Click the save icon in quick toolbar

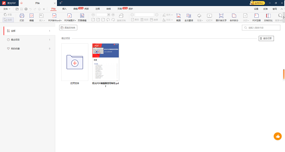tap(21, 9)
